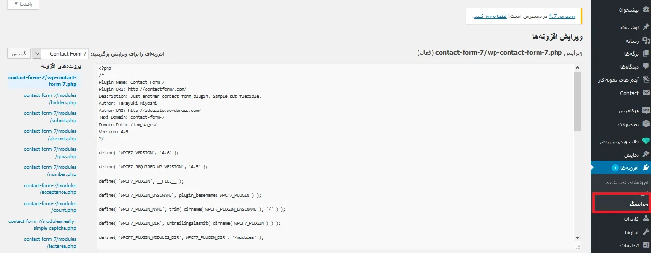Viewport: 651px width, 253px height.
Task: Click the 'Plugin Name: Contact Form 7' line
Action: point(132,82)
